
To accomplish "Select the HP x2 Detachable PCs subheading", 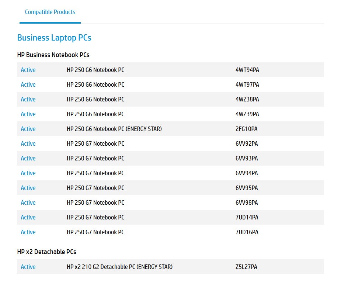I will [x=46, y=252].
